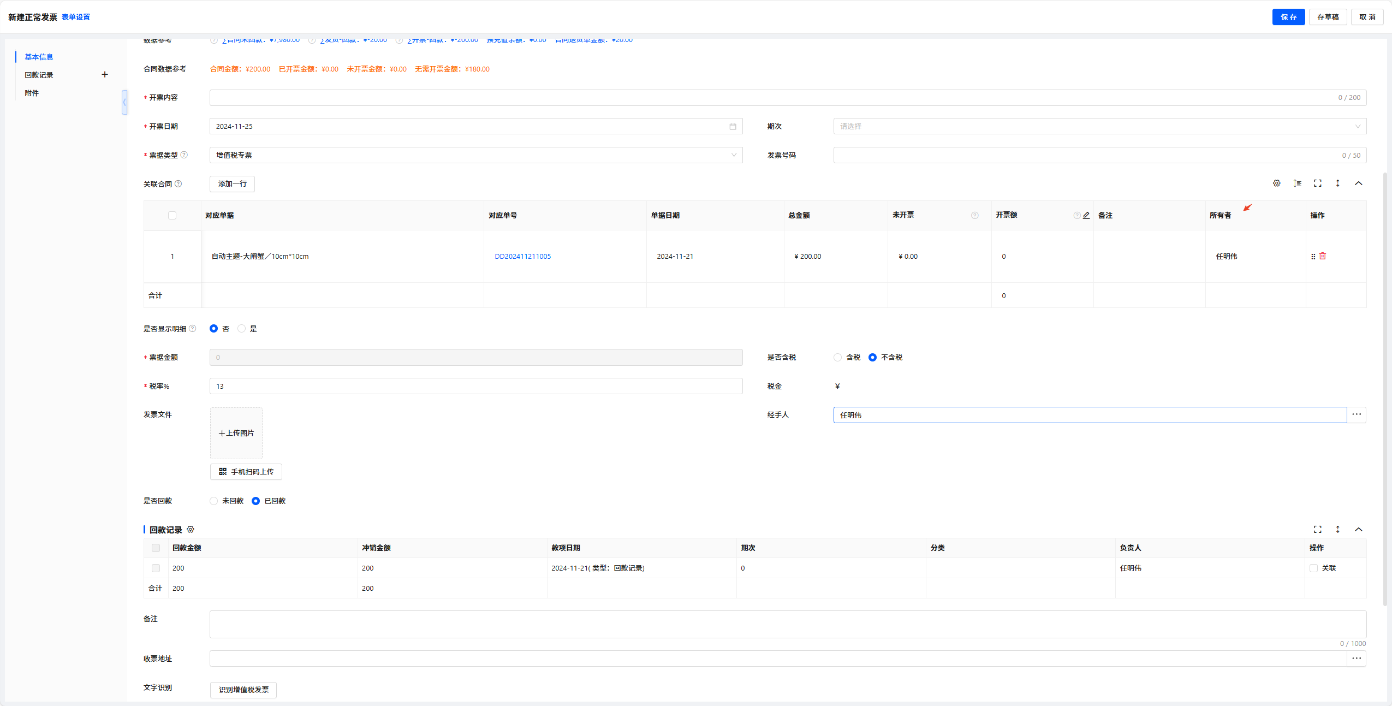Click plus icon beside 回款记录 sidebar item
The height and width of the screenshot is (706, 1392).
105,75
